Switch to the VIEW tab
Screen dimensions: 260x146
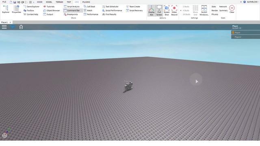point(77,2)
